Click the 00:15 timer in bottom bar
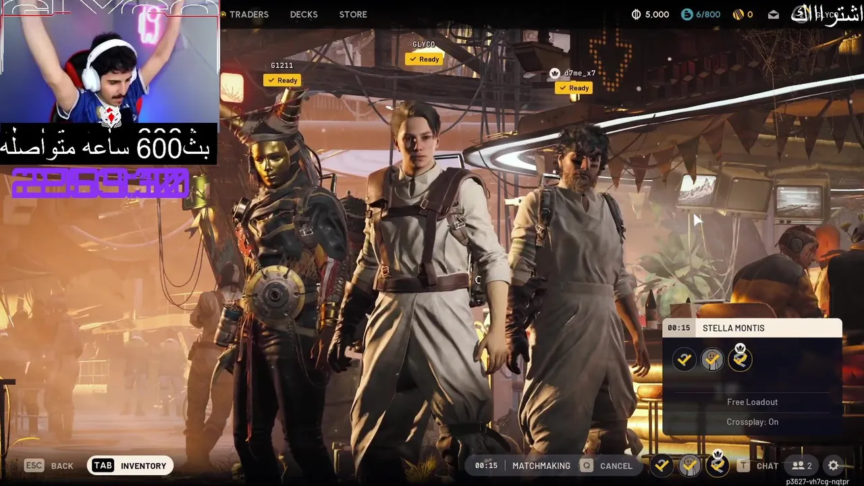This screenshot has width=864, height=486. tap(486, 466)
